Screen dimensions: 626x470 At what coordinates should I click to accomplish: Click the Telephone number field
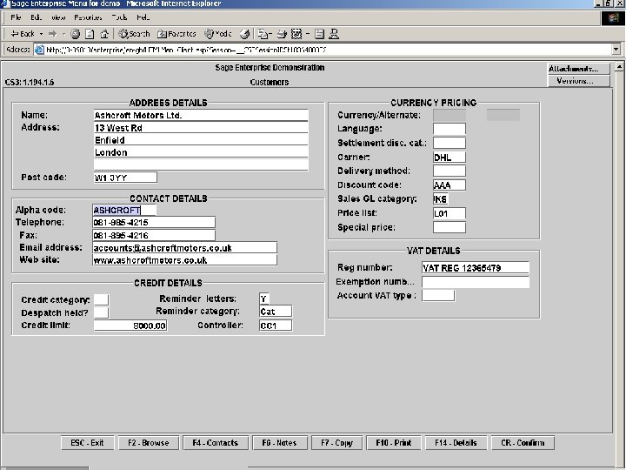pyautogui.click(x=154, y=223)
